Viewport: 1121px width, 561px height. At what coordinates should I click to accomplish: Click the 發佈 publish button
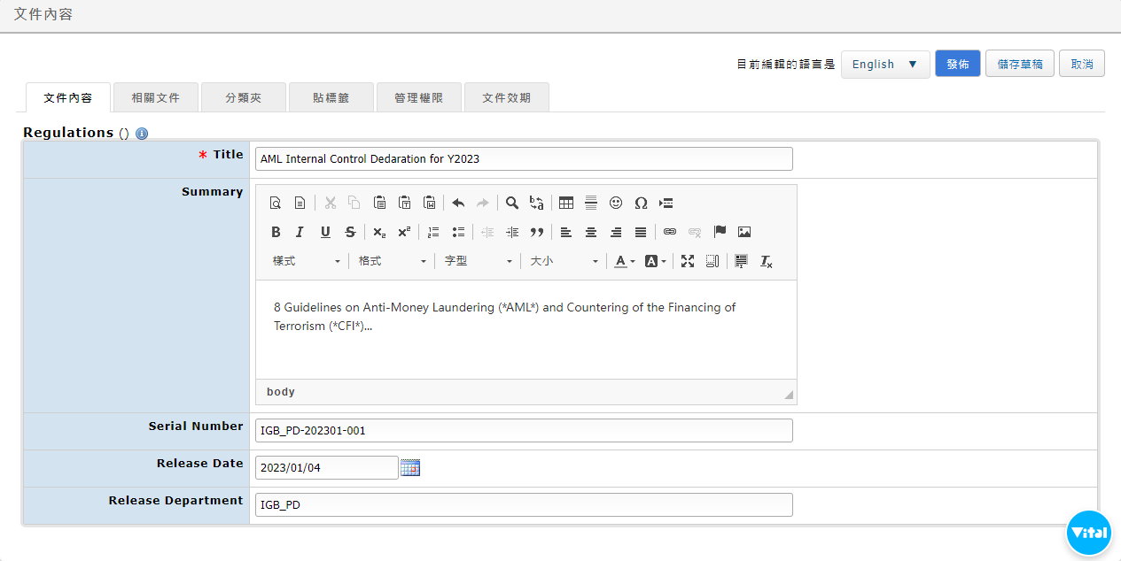957,64
